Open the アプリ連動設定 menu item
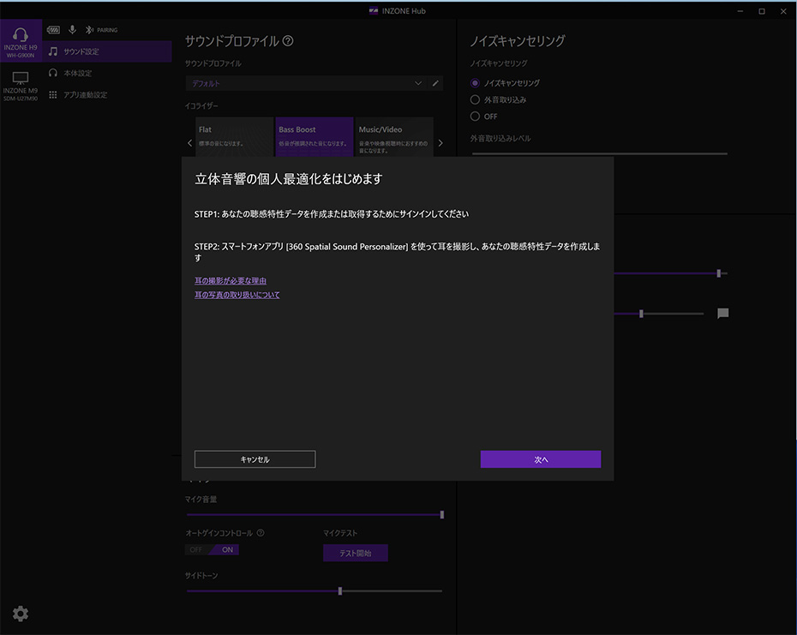797x635 pixels. pos(85,94)
